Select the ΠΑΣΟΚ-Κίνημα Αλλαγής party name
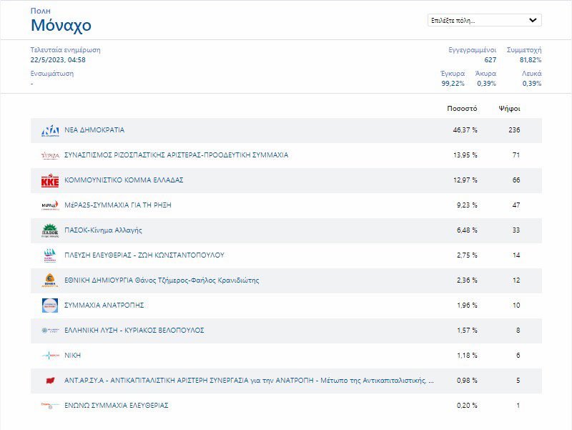 pos(103,230)
